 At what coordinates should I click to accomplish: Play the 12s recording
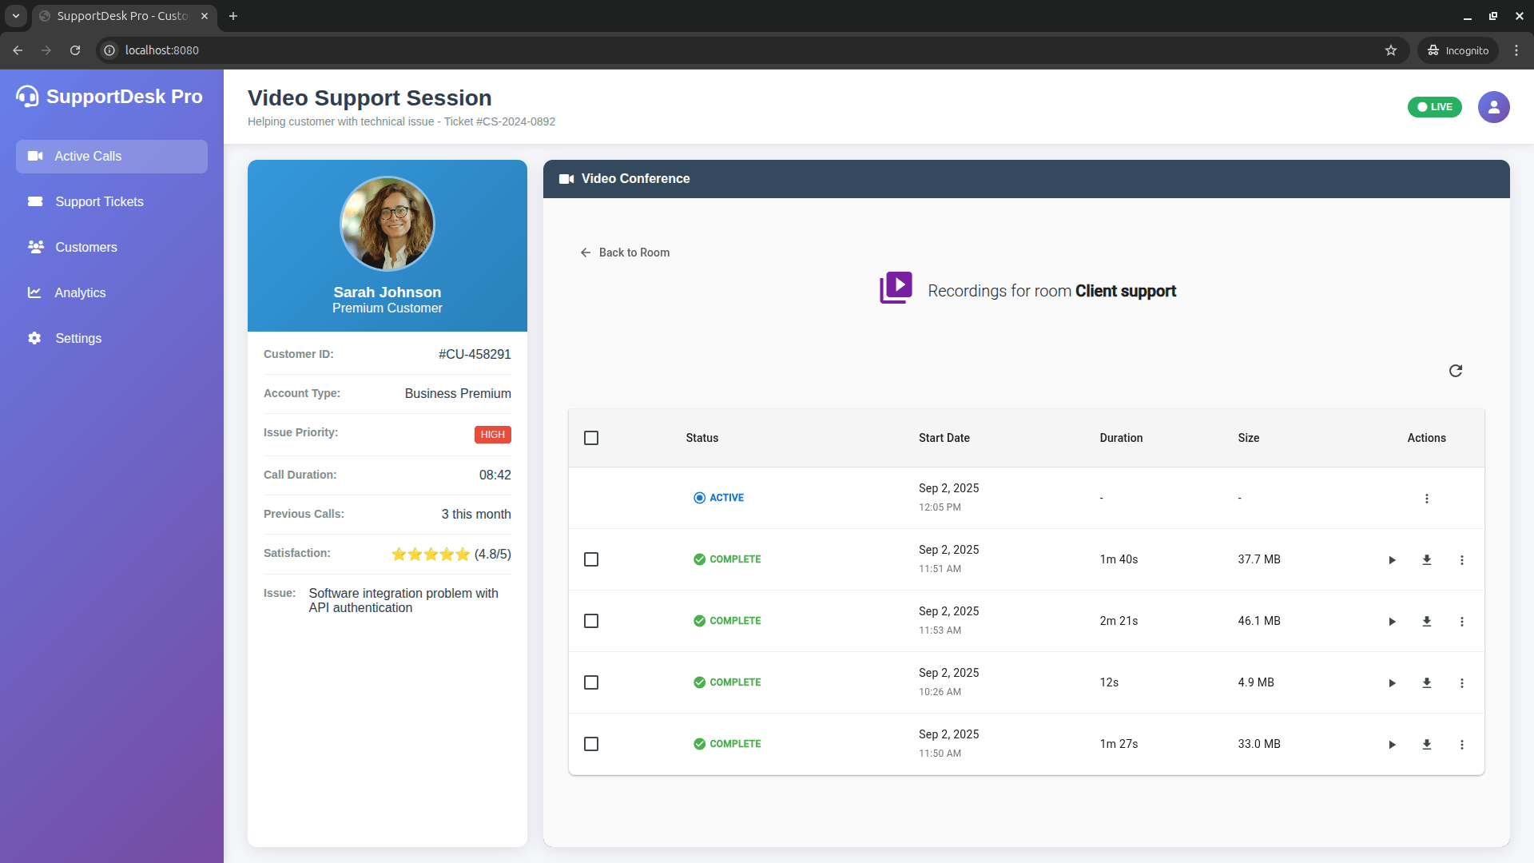tap(1392, 683)
